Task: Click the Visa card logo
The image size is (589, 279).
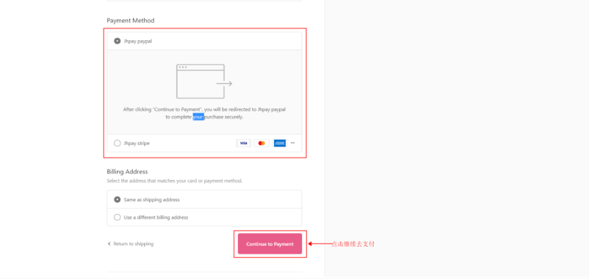Action: pyautogui.click(x=243, y=143)
